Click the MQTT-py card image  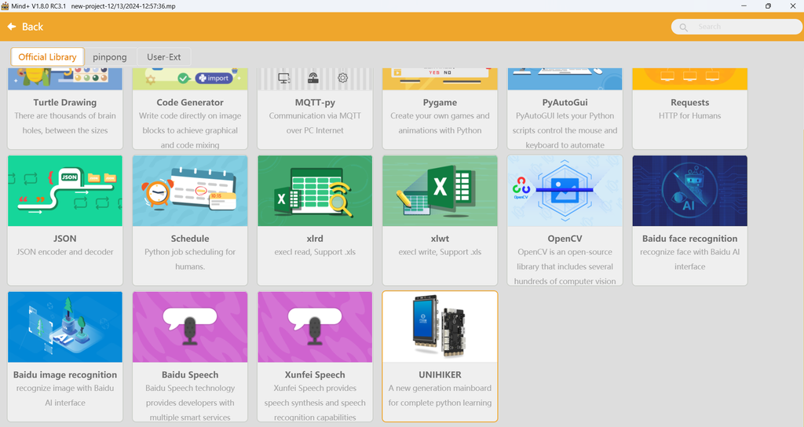[315, 79]
